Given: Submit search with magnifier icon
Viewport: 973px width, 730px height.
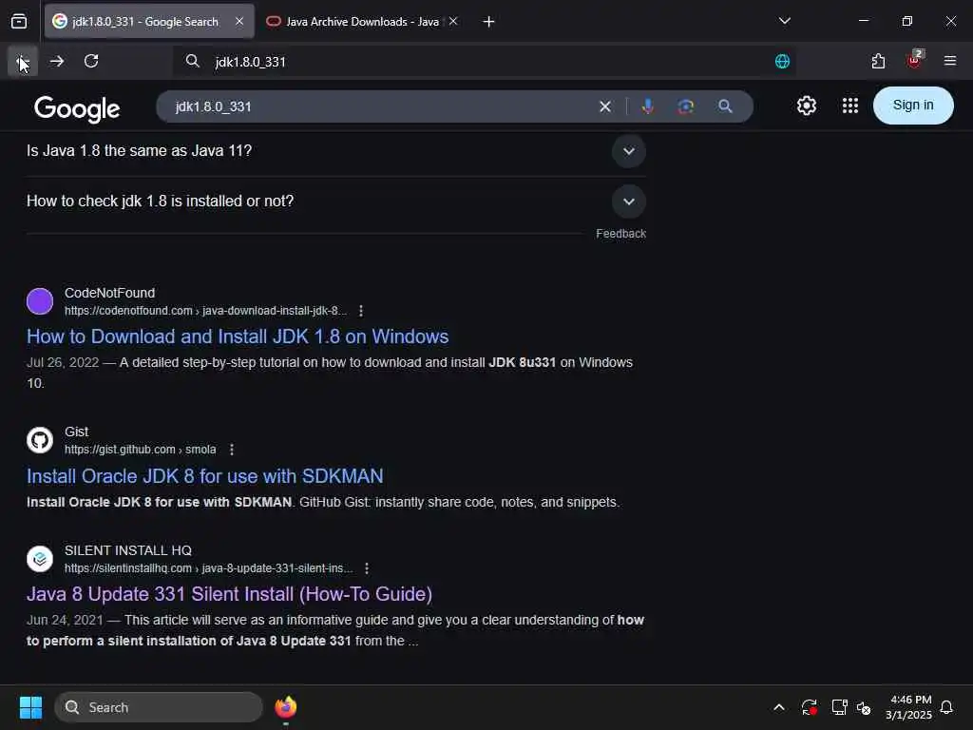Looking at the screenshot, I should tap(725, 106).
